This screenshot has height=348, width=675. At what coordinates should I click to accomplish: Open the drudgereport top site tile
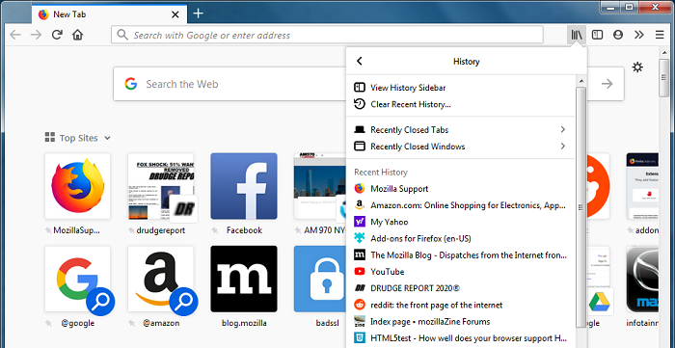click(x=161, y=186)
